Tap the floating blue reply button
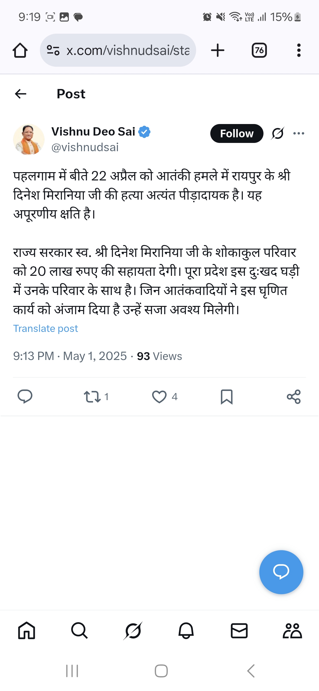The height and width of the screenshot is (691, 319). point(281,572)
